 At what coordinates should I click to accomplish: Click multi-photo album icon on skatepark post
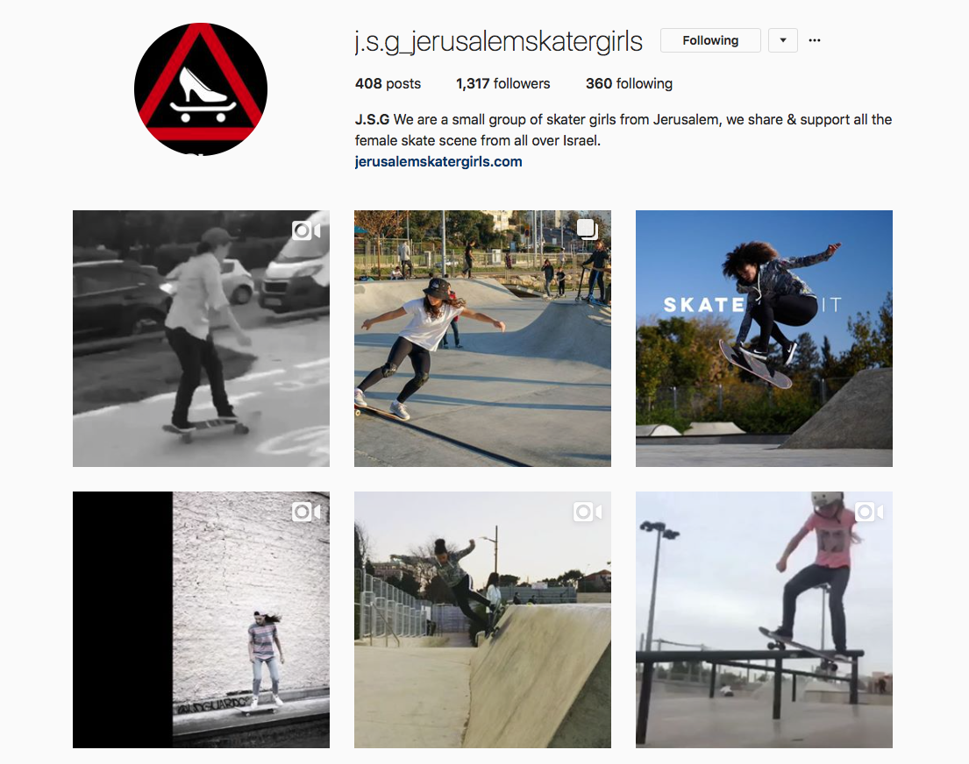(x=588, y=230)
